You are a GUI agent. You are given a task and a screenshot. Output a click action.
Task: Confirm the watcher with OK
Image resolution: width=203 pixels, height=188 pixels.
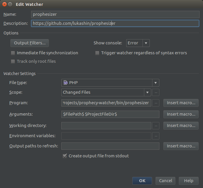coord(142,181)
